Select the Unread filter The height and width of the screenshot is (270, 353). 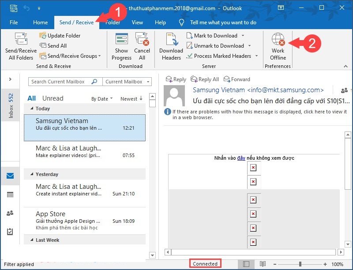pyautogui.click(x=53, y=98)
